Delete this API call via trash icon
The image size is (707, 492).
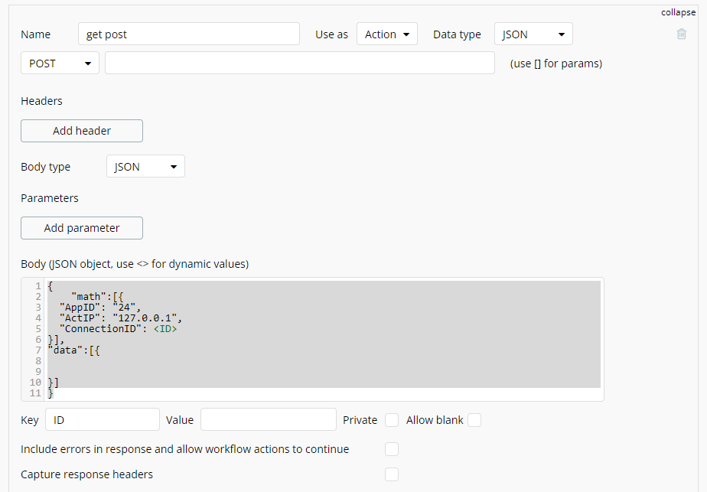click(681, 34)
